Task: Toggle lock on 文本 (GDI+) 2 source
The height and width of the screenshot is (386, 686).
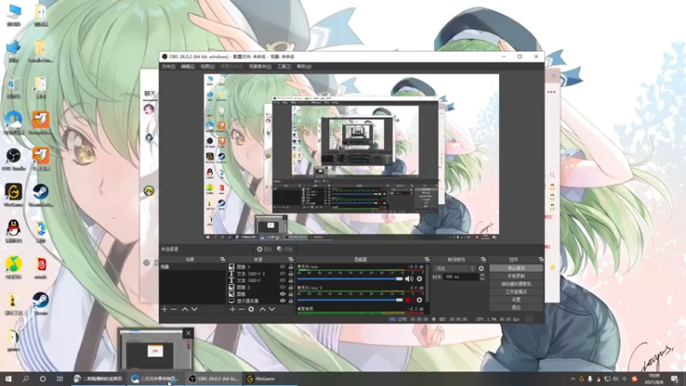Action: click(291, 274)
